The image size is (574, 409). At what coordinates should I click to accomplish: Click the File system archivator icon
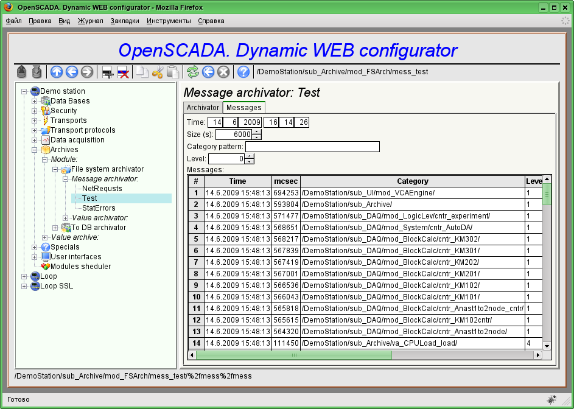click(x=66, y=169)
